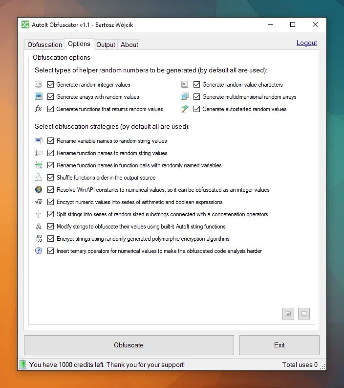Click the Exit button
The height and width of the screenshot is (388, 344).
coord(279,345)
